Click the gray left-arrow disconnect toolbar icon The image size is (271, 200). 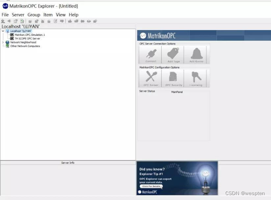9,21
